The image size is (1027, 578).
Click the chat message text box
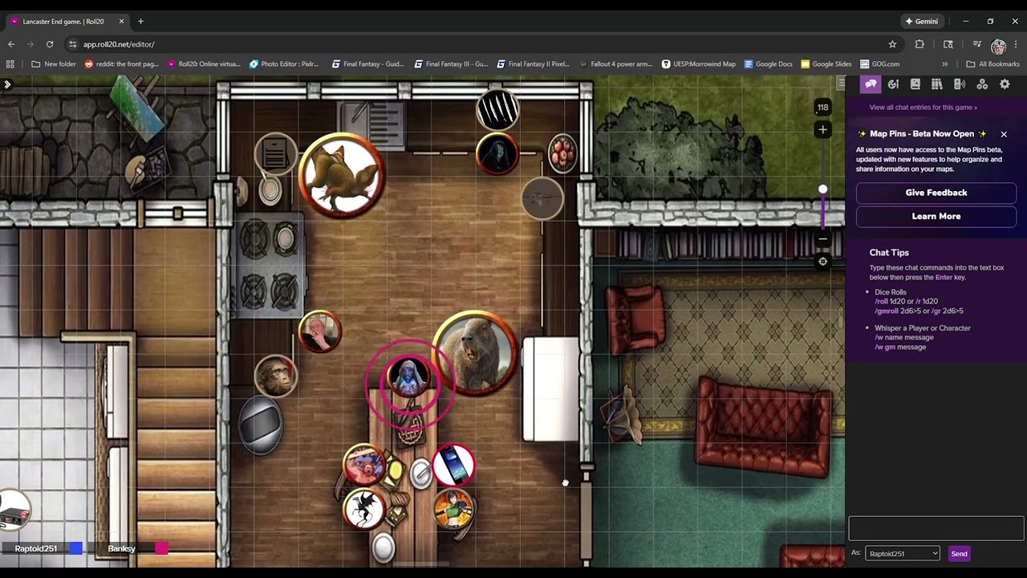point(936,528)
